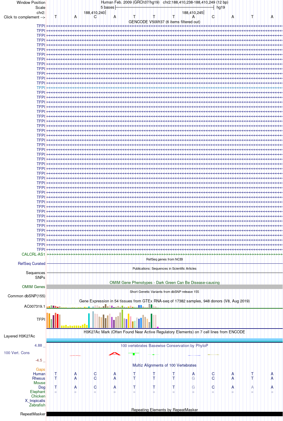The width and height of the screenshot is (283, 421).
Task: Click the light-blue highlighted TFPI transcript label
Action: [41, 88]
